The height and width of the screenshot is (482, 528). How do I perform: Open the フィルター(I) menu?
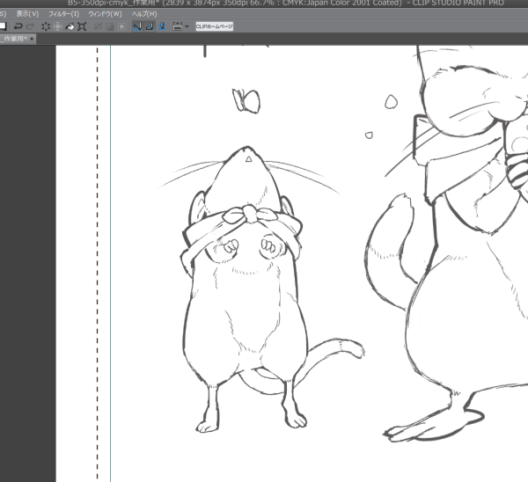click(x=63, y=14)
